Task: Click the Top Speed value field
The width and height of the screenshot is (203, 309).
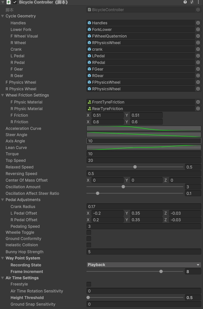Action: pyautogui.click(x=144, y=160)
